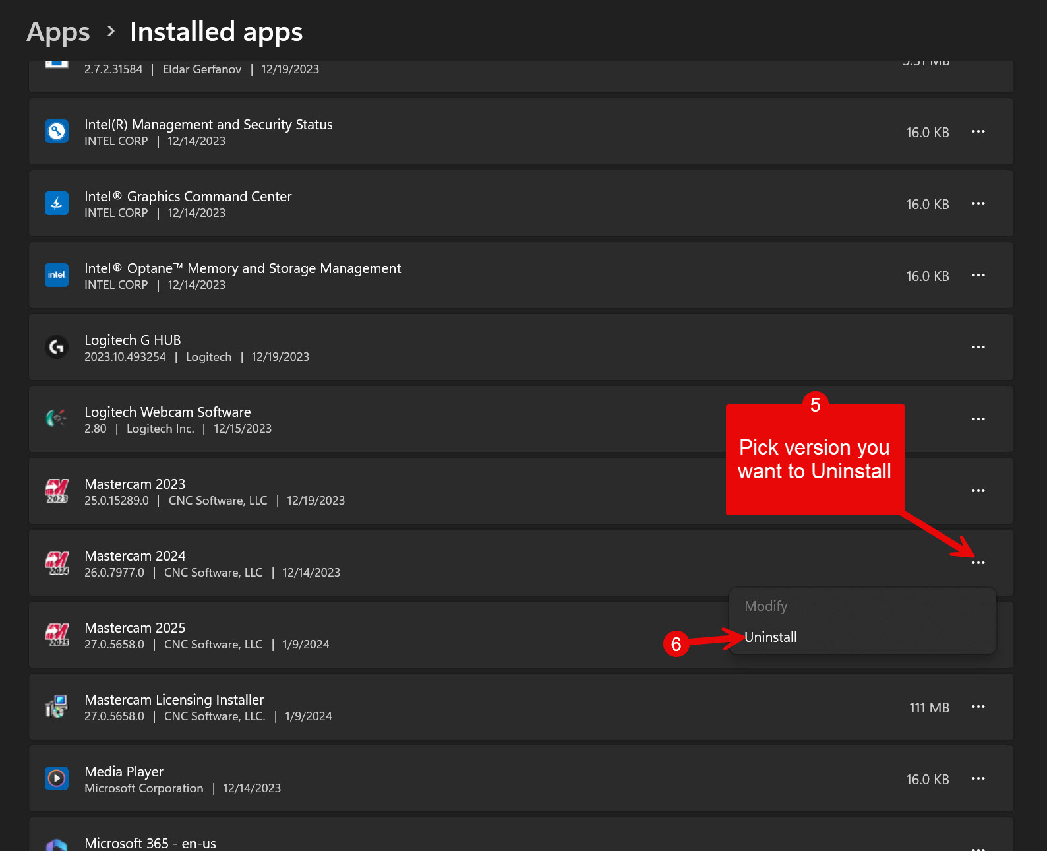Click the Logitech Webcam Software app icon
The image size is (1047, 851).
coord(57,419)
